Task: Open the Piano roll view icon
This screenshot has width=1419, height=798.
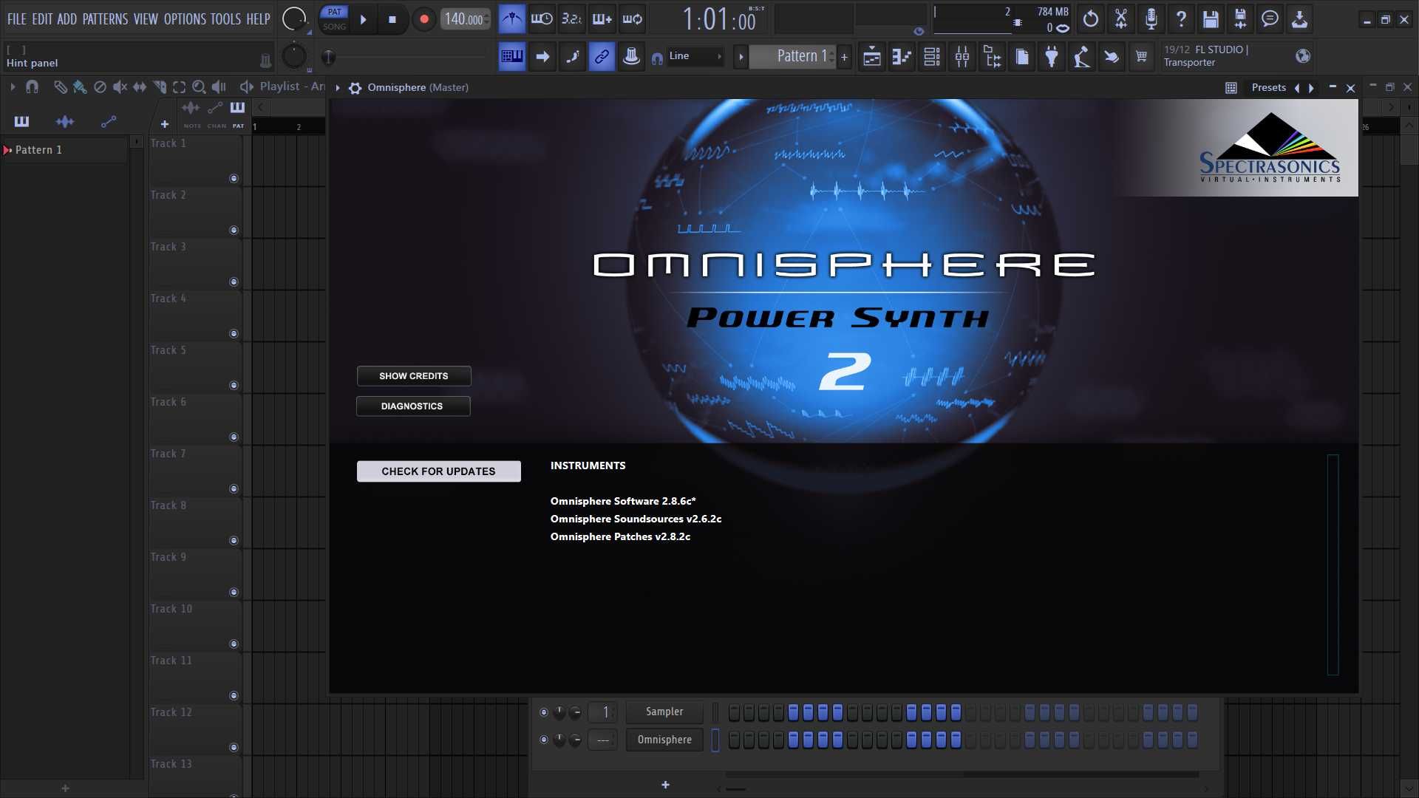Action: tap(902, 57)
